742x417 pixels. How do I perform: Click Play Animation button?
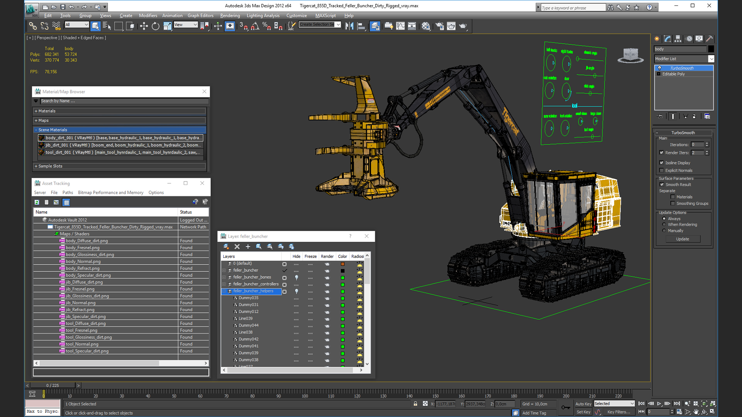click(x=659, y=403)
